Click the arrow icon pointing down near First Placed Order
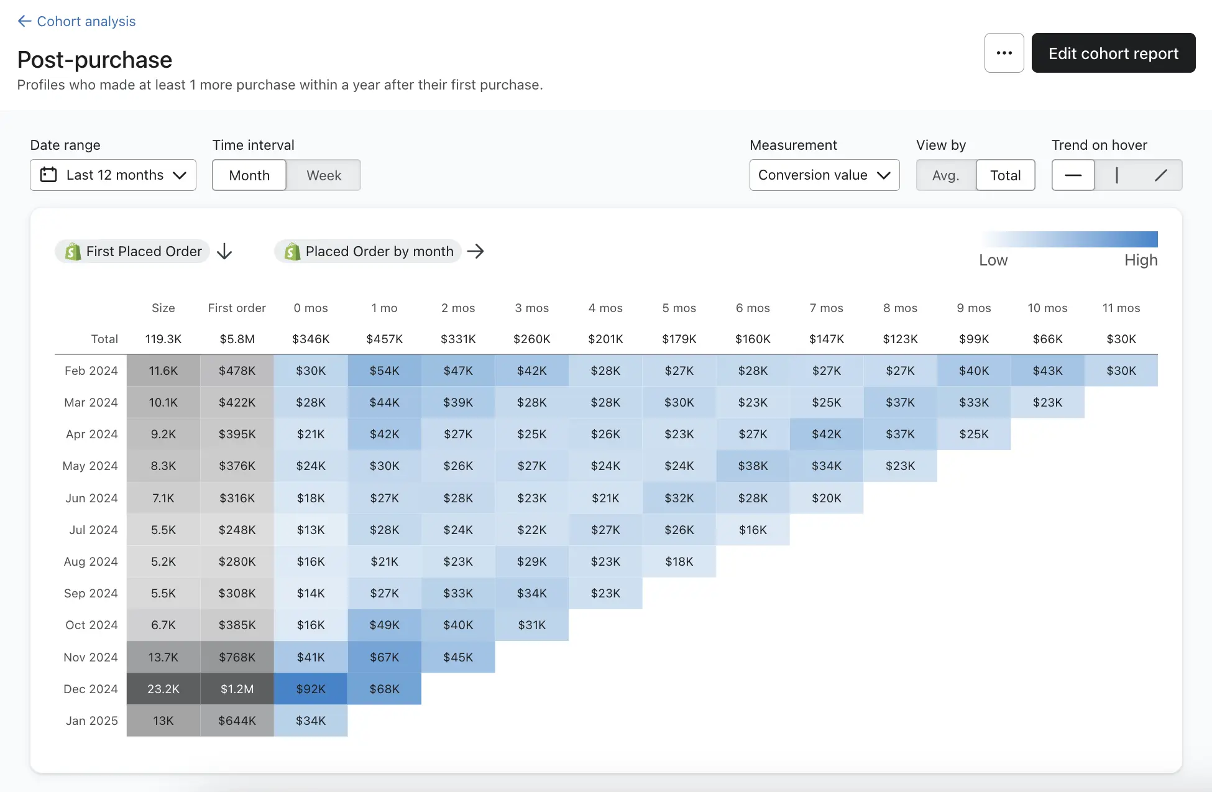Image resolution: width=1212 pixels, height=792 pixels. tap(225, 250)
